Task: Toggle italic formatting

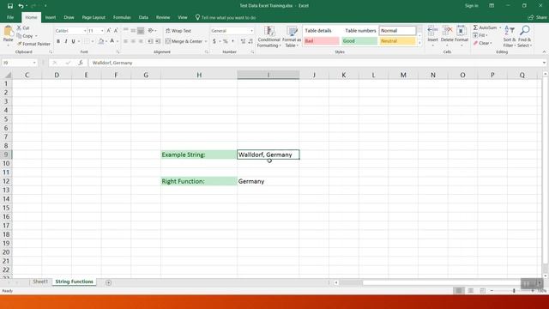Action: click(x=66, y=41)
